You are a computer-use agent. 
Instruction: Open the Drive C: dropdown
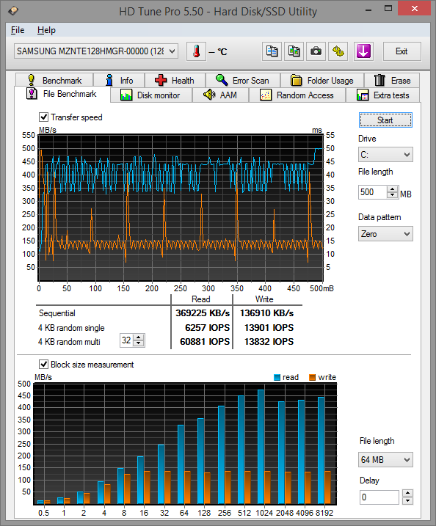click(x=385, y=155)
